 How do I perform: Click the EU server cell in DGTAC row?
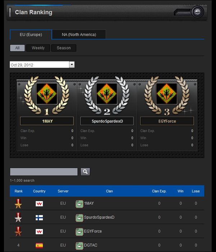click(63, 245)
